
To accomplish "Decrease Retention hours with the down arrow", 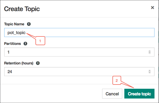I will tap(149, 72).
